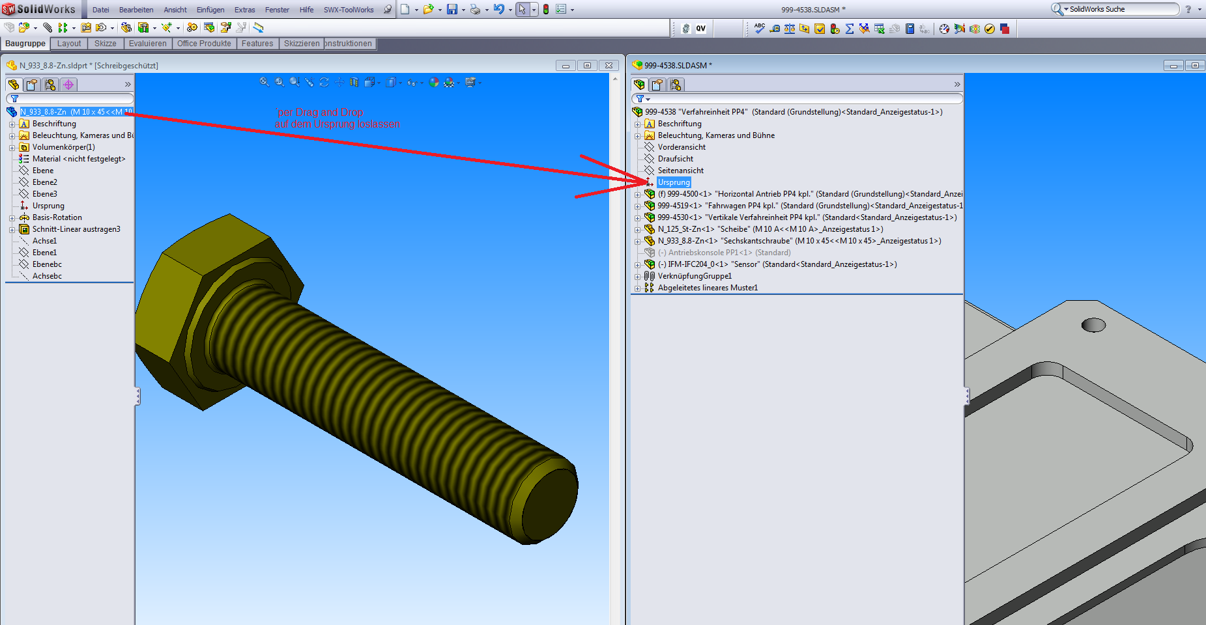Switch to the Skizze tab
Image resolution: width=1206 pixels, height=625 pixels.
tap(105, 44)
